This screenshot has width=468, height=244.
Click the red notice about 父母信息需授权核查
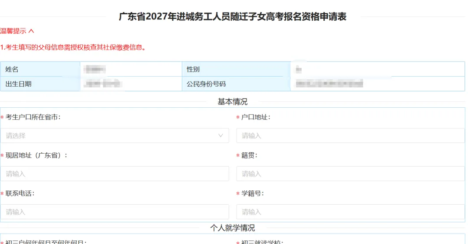click(x=73, y=47)
